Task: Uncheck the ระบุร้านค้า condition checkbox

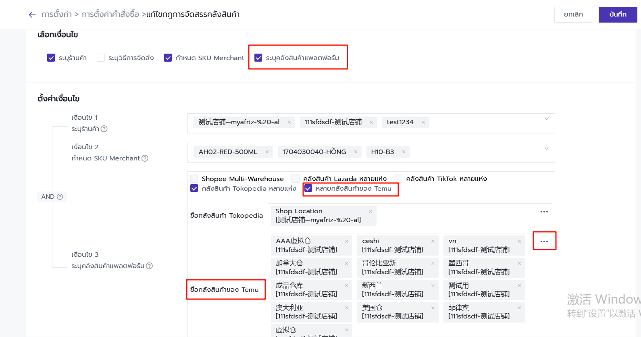Action: (51, 58)
